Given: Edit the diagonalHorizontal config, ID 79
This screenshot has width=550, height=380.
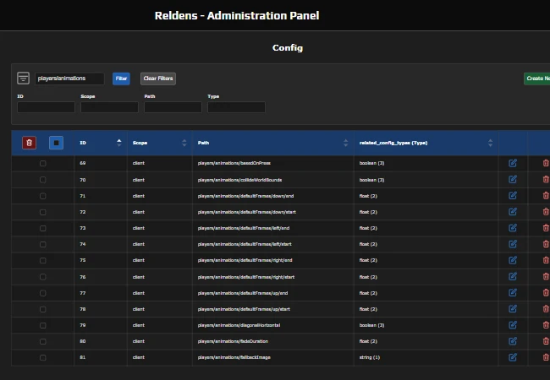Looking at the screenshot, I should pyautogui.click(x=513, y=325).
